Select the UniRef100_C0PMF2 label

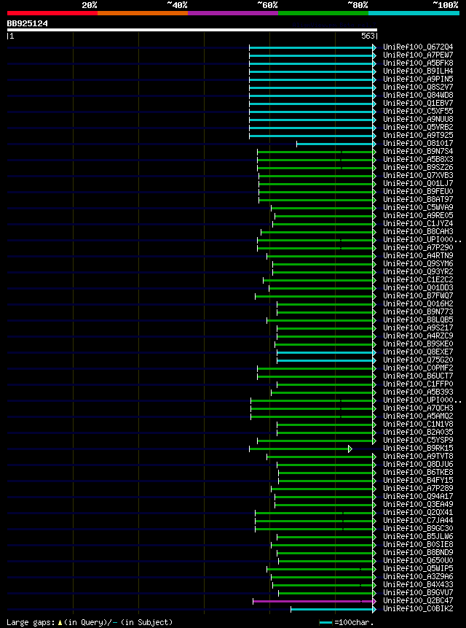(418, 368)
